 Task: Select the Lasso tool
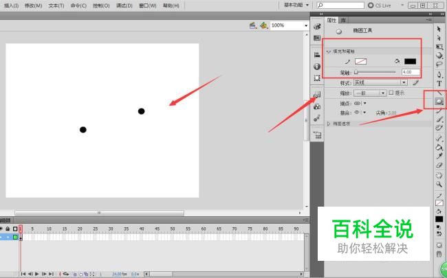(439, 65)
